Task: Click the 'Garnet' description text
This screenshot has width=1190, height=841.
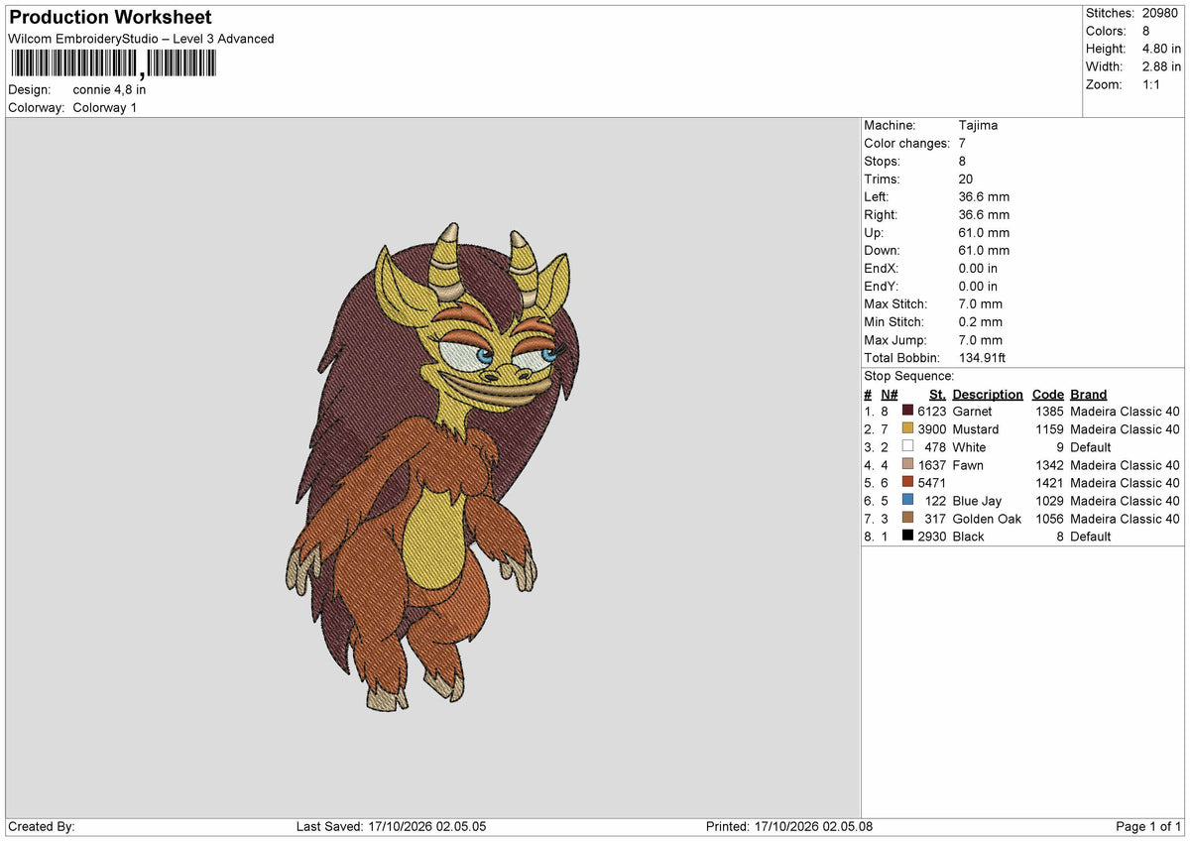Action: point(972,411)
